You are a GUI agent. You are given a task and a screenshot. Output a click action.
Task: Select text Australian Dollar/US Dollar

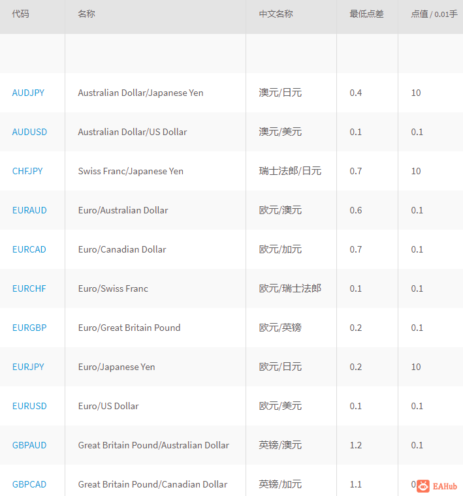133,132
